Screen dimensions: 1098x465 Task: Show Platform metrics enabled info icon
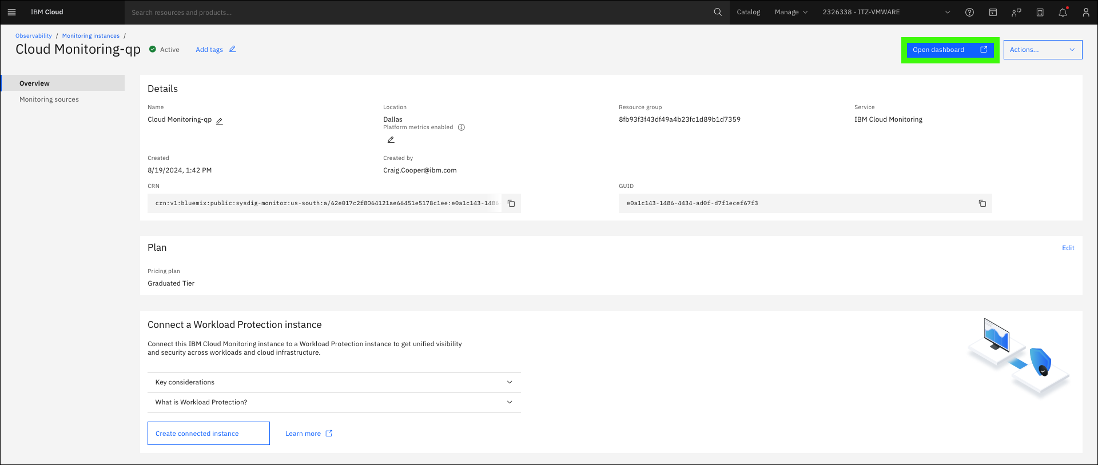(462, 127)
